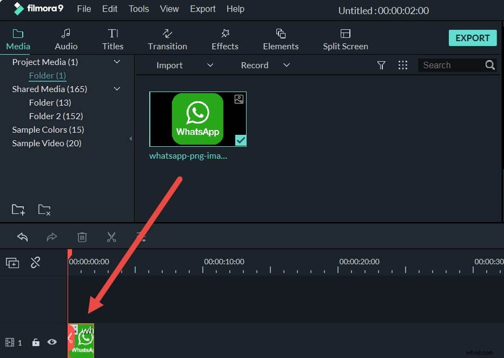Collapse the Shared Media section
504x358 pixels.
(117, 89)
